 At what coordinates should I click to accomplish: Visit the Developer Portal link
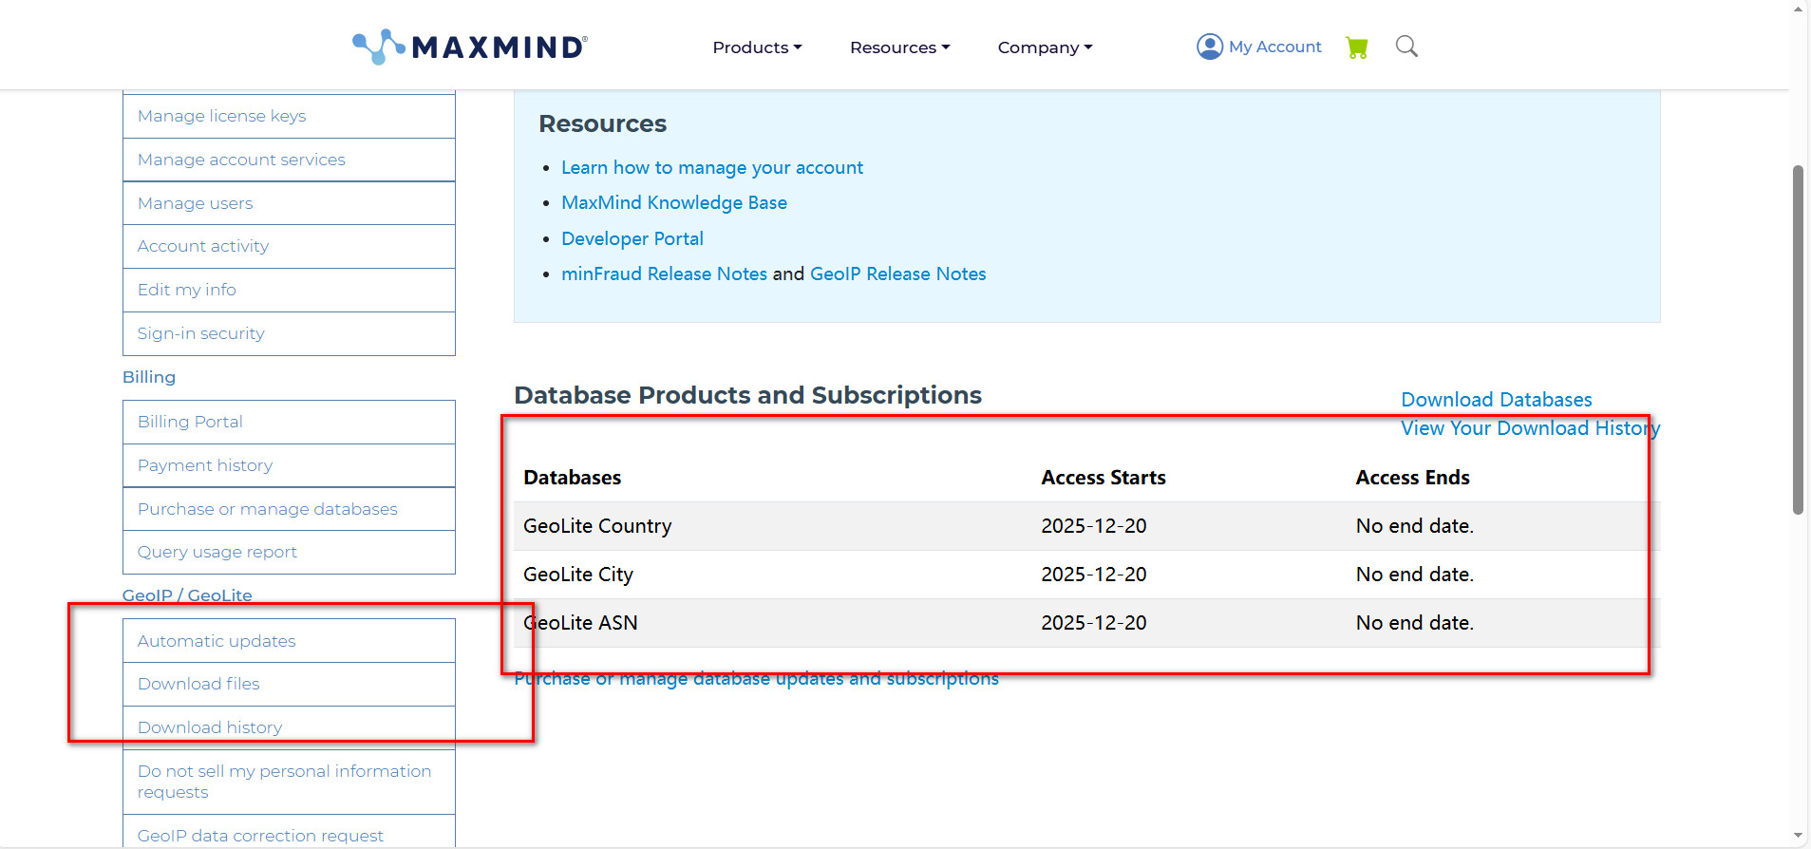click(x=632, y=238)
